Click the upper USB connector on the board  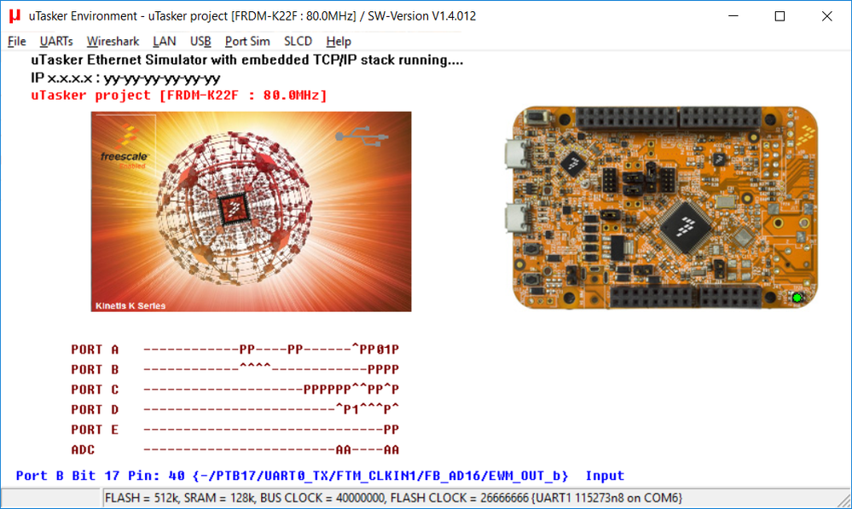[517, 154]
